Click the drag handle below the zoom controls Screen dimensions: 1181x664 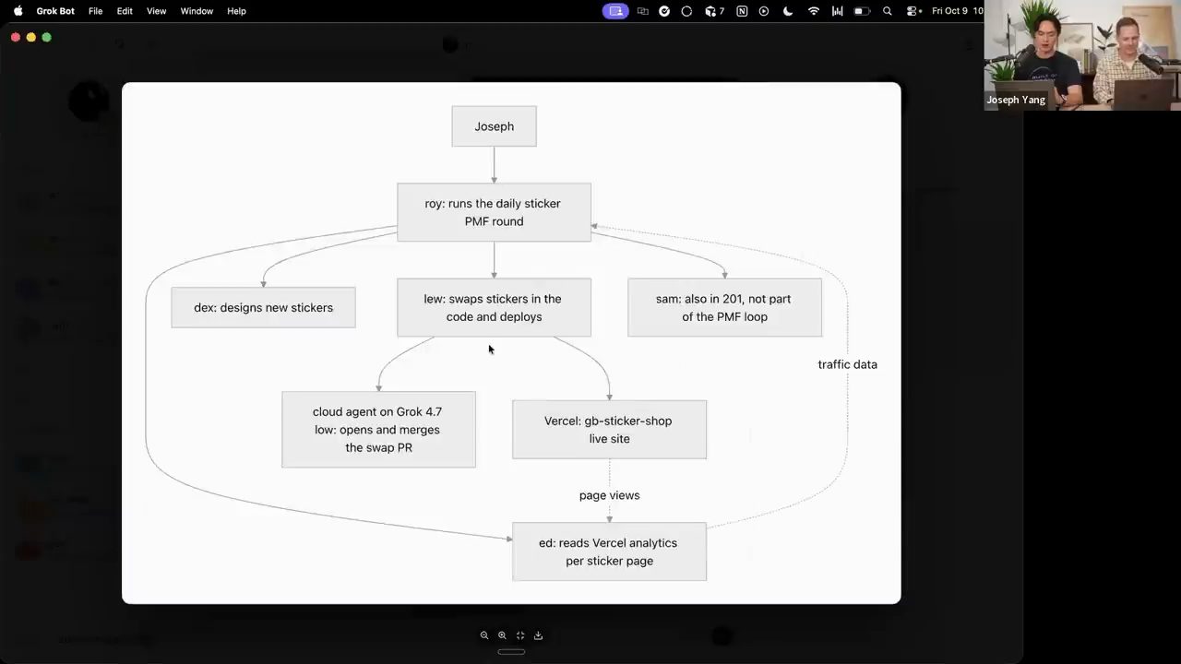(511, 652)
